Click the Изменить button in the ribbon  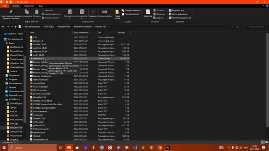pyautogui.click(x=159, y=14)
